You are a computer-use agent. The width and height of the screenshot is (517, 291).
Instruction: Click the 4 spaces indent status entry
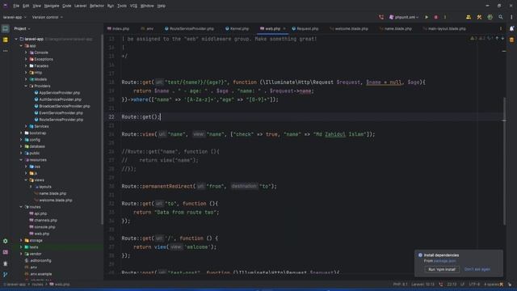491,285
